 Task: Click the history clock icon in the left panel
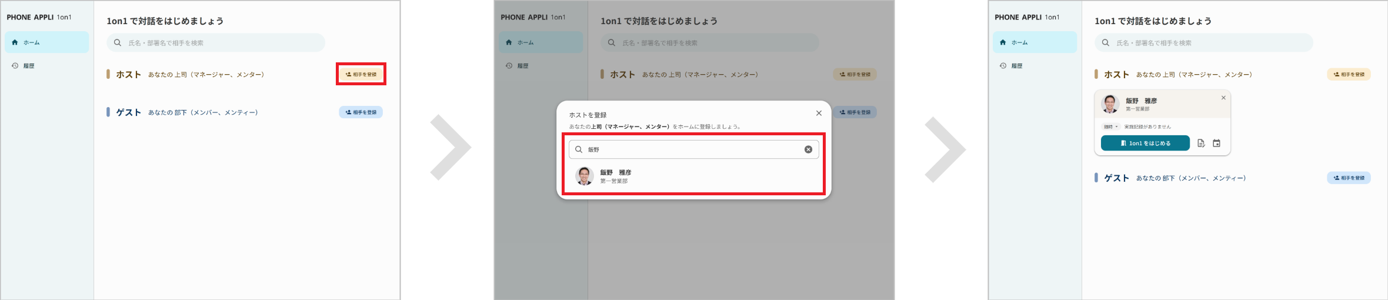[15, 66]
